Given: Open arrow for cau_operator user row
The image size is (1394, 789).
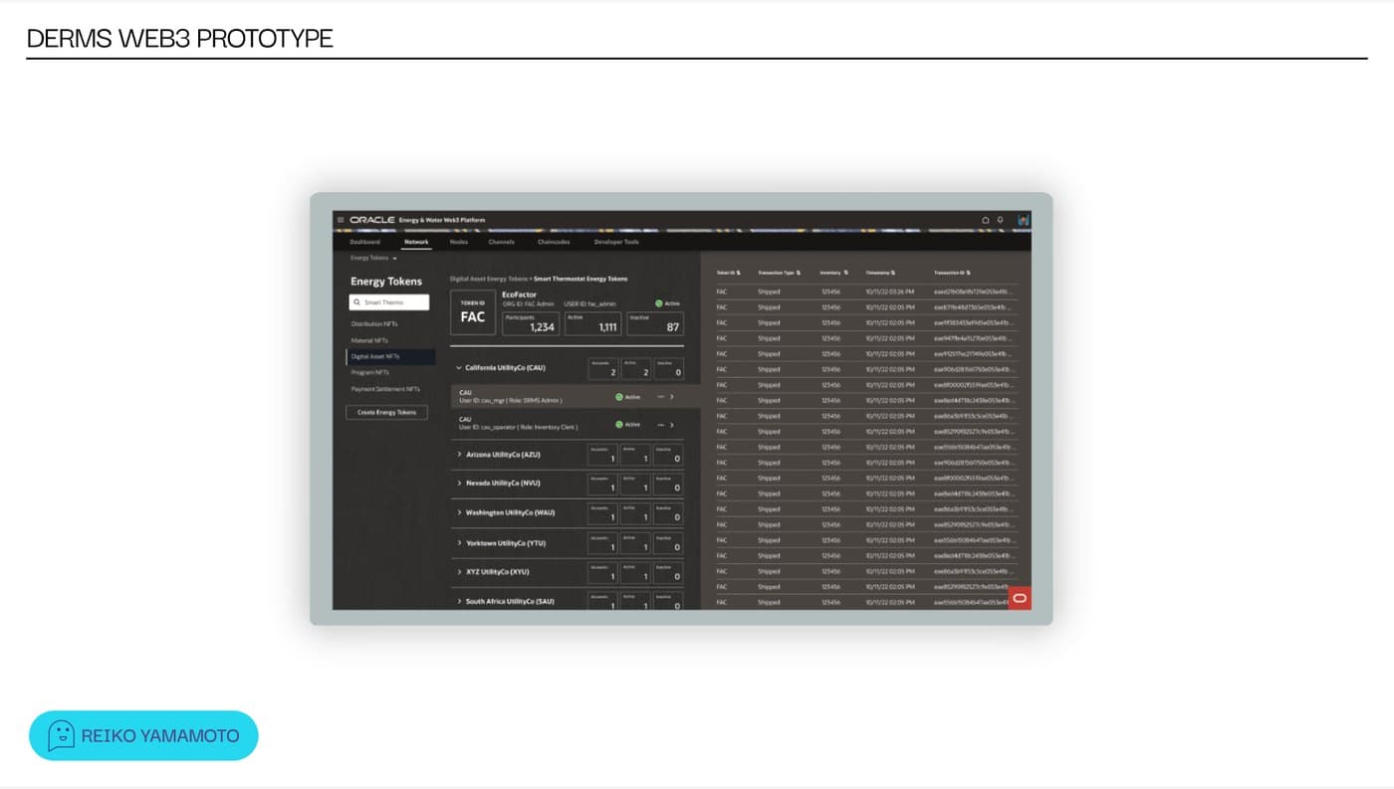Looking at the screenshot, I should [x=672, y=425].
